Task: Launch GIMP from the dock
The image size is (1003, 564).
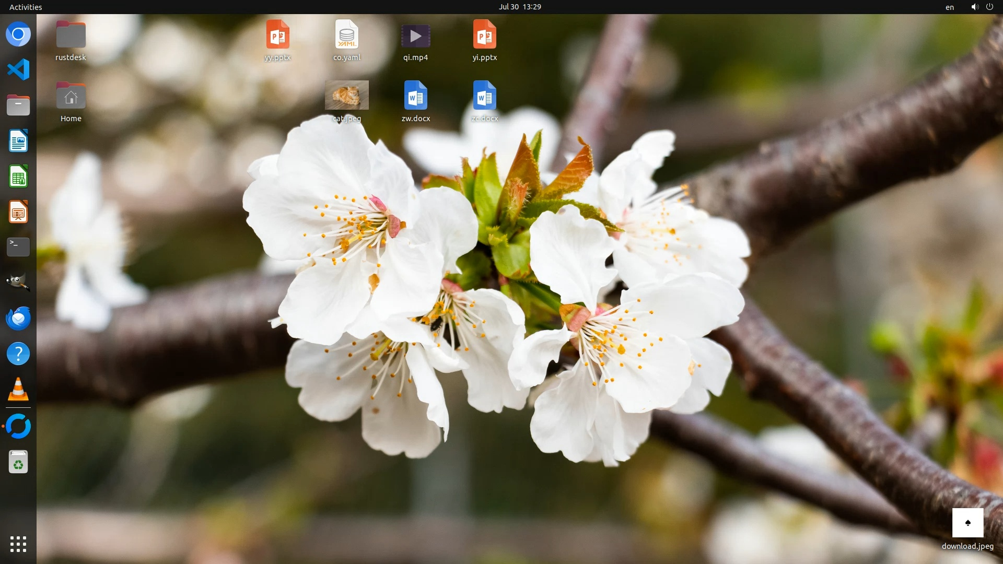Action: pyautogui.click(x=18, y=283)
